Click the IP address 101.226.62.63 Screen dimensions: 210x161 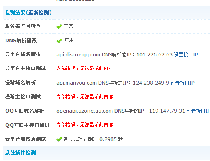154,54
